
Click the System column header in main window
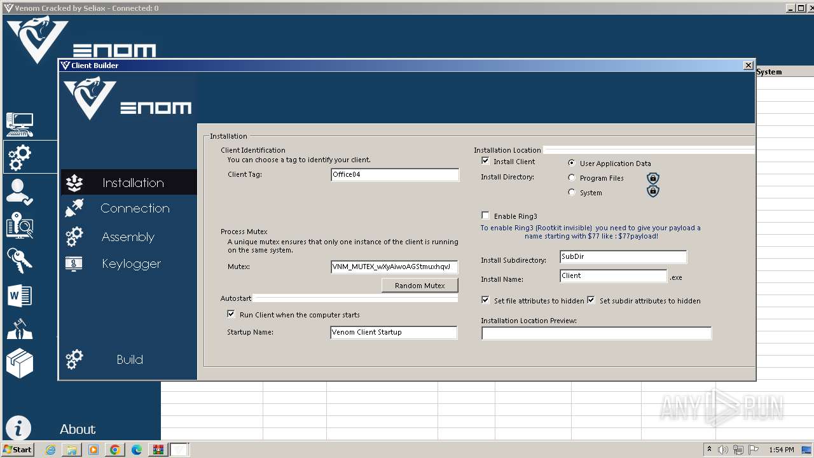[x=769, y=72]
